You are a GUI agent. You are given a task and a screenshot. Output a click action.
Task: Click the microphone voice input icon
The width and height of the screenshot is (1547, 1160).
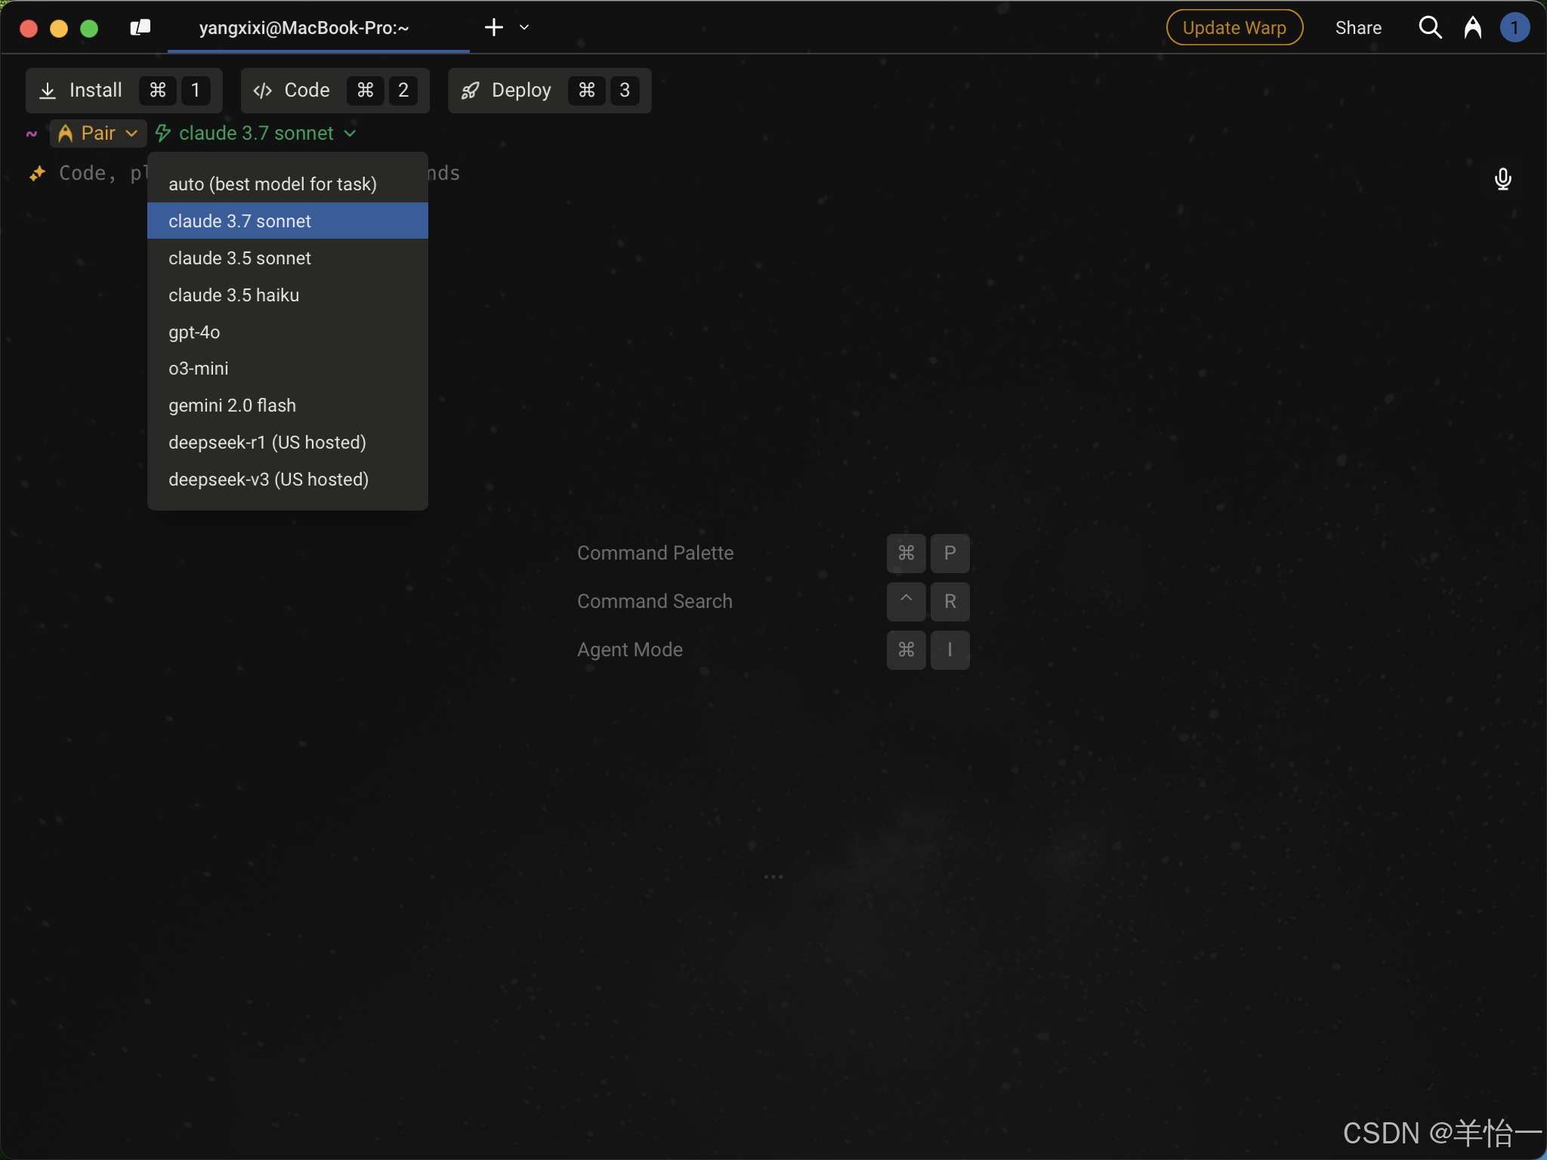tap(1502, 179)
